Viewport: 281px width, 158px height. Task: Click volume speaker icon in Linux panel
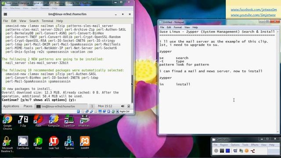(x=122, y=106)
